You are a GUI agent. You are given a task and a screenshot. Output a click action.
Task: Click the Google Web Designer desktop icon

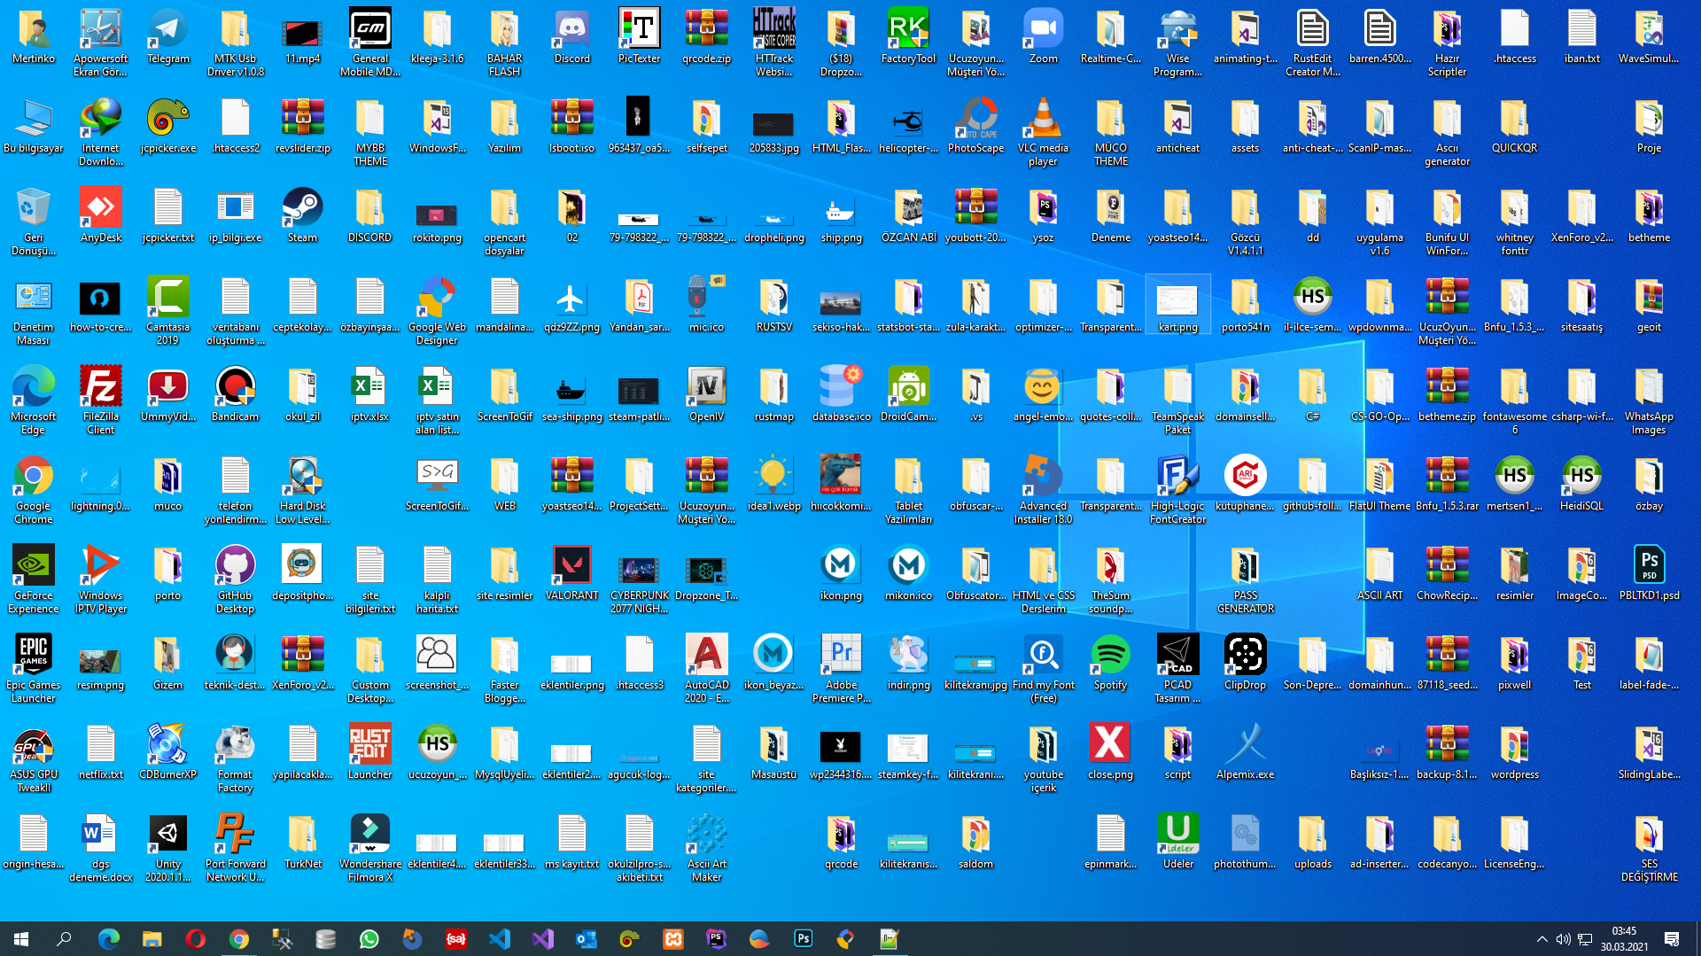pos(438,312)
